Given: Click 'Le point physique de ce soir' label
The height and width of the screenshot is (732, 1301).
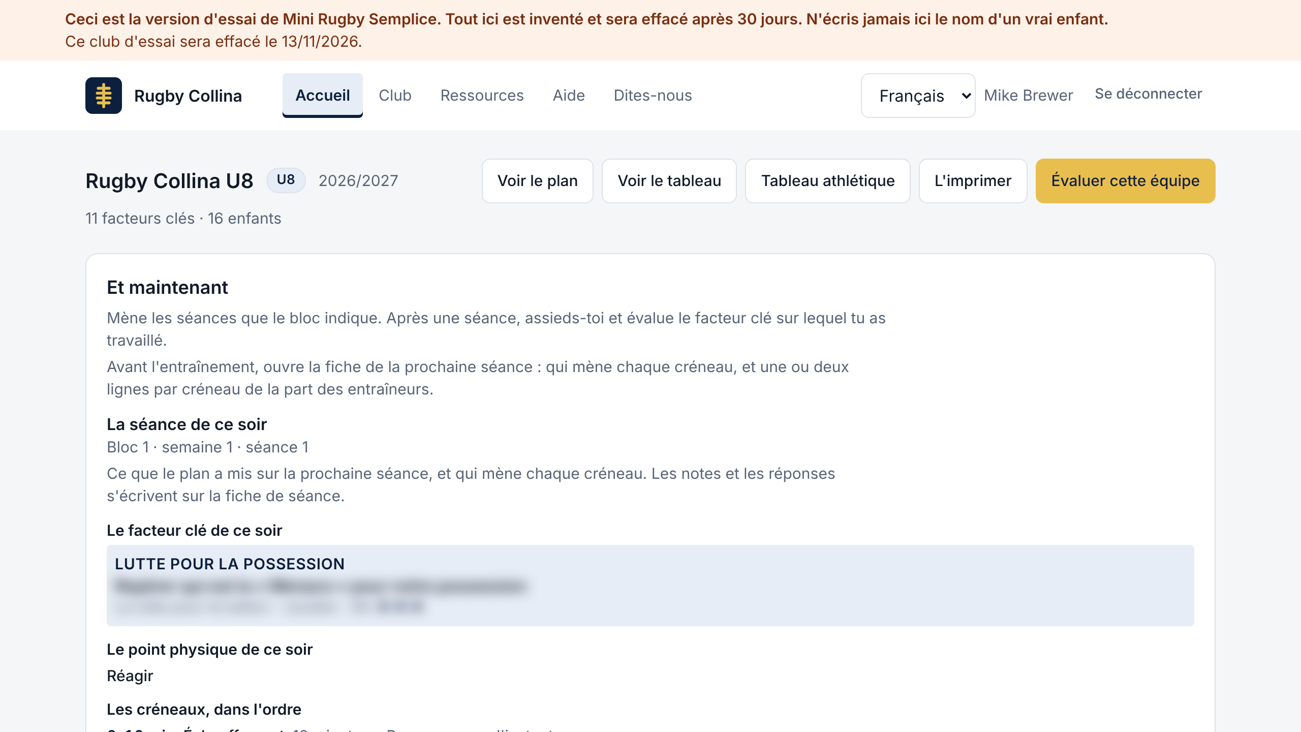Looking at the screenshot, I should 209,650.
